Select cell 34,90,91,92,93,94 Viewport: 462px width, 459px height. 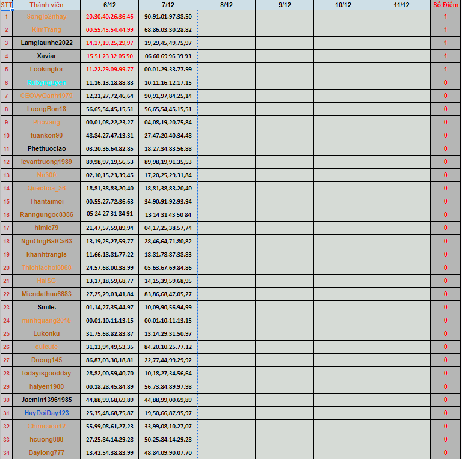[168, 201]
